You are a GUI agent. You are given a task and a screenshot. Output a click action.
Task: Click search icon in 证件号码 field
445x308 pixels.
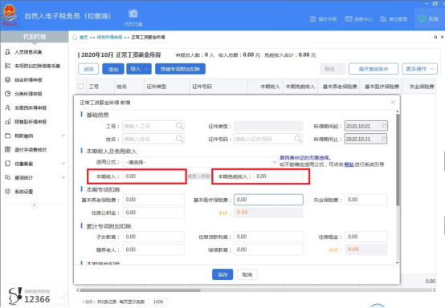(298, 139)
